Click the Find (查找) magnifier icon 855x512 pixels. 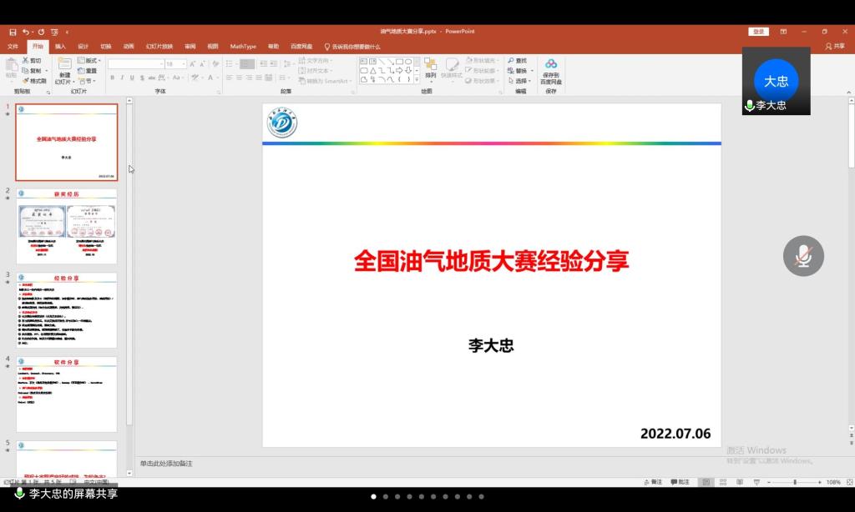coord(510,61)
